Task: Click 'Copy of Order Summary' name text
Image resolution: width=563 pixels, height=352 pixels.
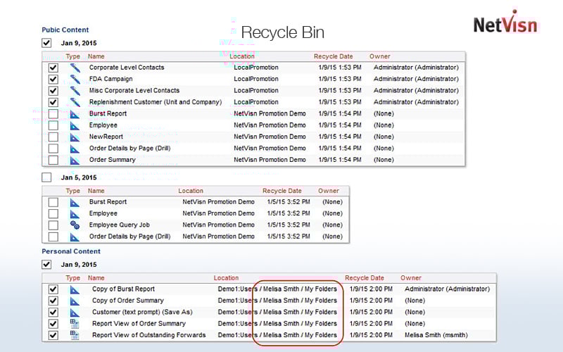Action: click(128, 301)
